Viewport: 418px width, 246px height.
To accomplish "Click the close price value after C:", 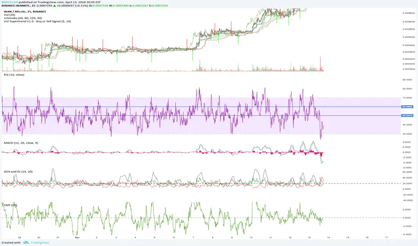I will coord(160,5).
